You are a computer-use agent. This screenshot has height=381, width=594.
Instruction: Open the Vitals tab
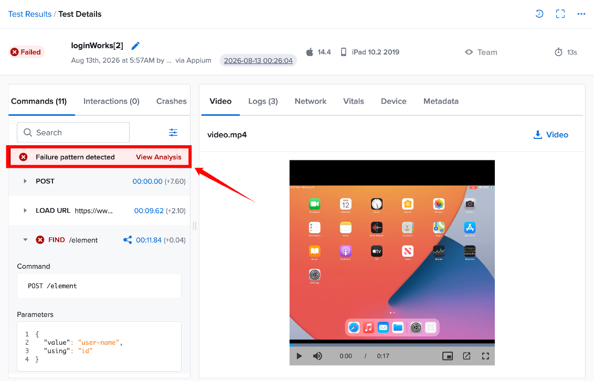click(354, 101)
